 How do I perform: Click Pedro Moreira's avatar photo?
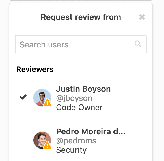[42, 140]
